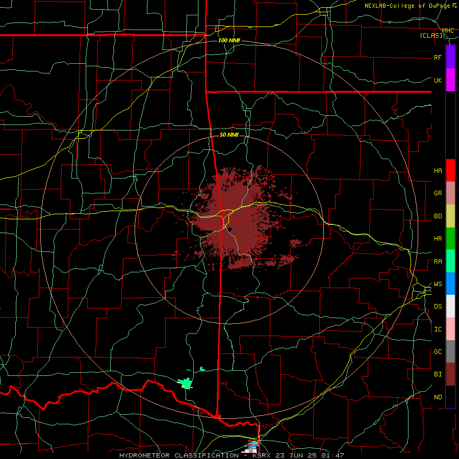Click the black radar site dot at center
The width and height of the screenshot is (459, 459).
[230, 229]
